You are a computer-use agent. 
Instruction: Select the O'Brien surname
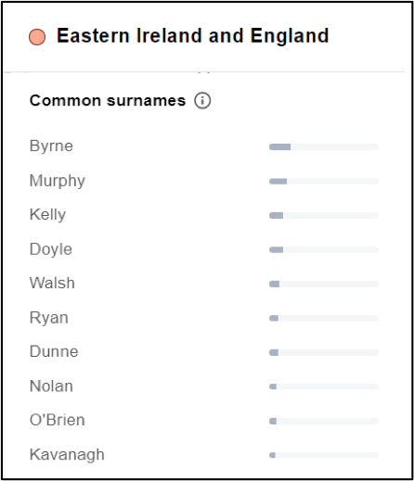tap(58, 420)
